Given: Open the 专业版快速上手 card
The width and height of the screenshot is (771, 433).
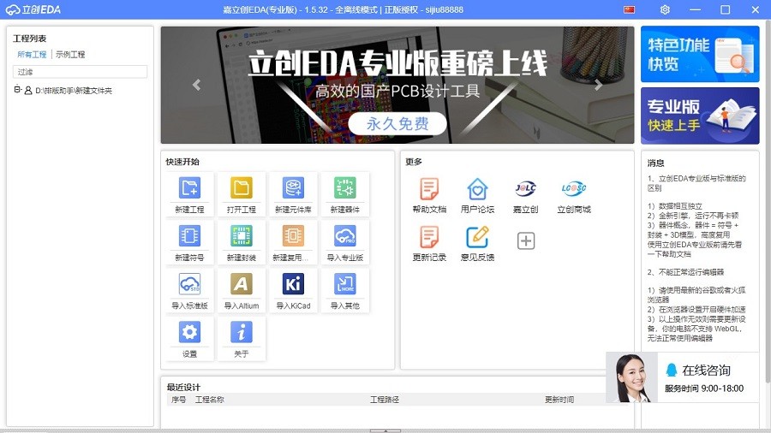Looking at the screenshot, I should coord(700,116).
